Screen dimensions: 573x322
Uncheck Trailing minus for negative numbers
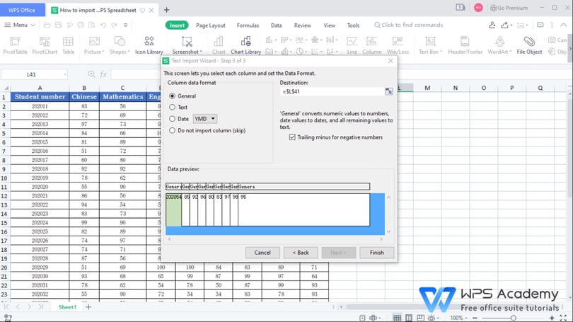tap(293, 137)
